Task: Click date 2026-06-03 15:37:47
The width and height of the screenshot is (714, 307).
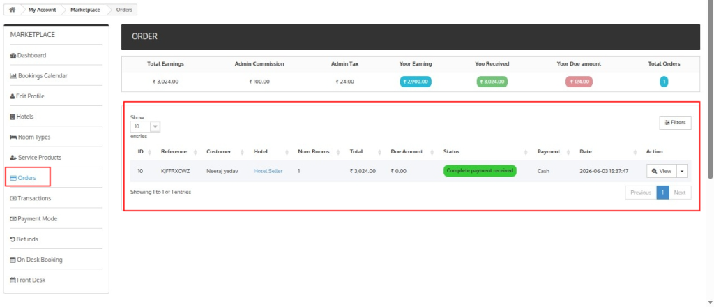Action: click(x=604, y=171)
